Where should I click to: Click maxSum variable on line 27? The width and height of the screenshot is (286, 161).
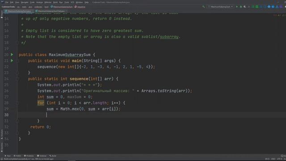pos(74,97)
